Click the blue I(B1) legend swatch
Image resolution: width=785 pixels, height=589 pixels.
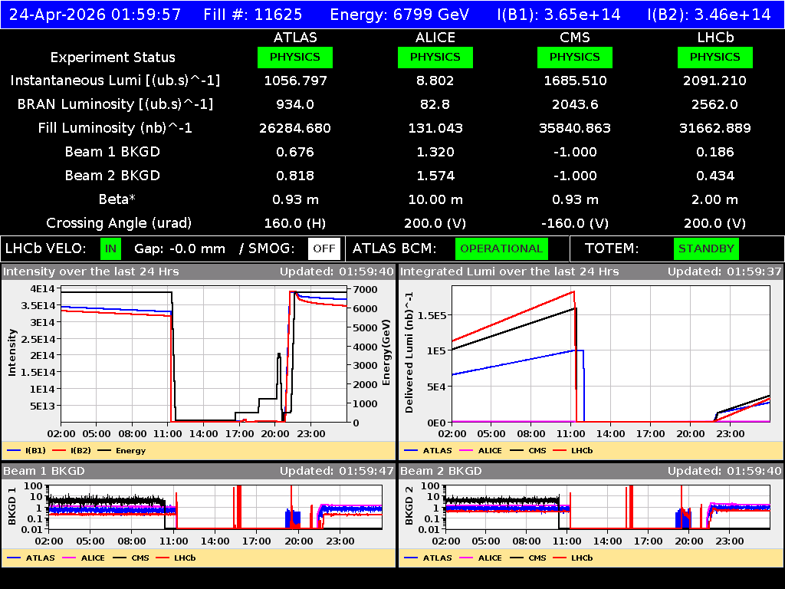point(14,450)
